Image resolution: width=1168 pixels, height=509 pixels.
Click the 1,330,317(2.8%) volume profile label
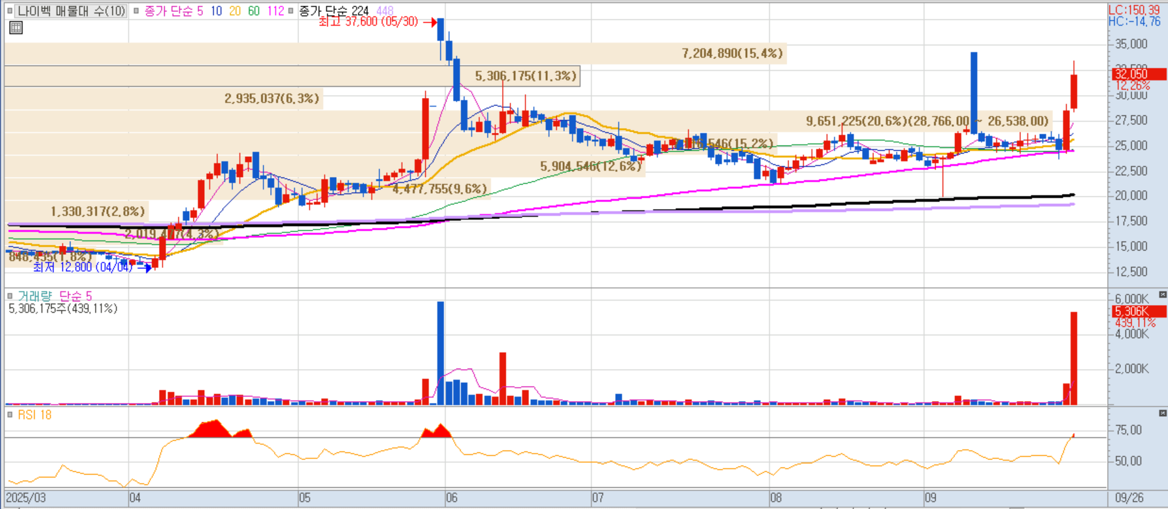(98, 212)
